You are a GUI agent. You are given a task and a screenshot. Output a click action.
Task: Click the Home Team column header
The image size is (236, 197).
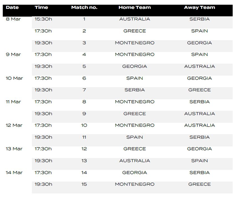135,7
